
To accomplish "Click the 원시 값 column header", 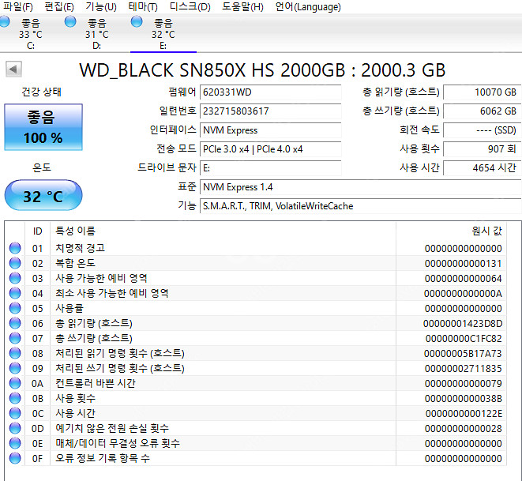I will tap(451, 231).
